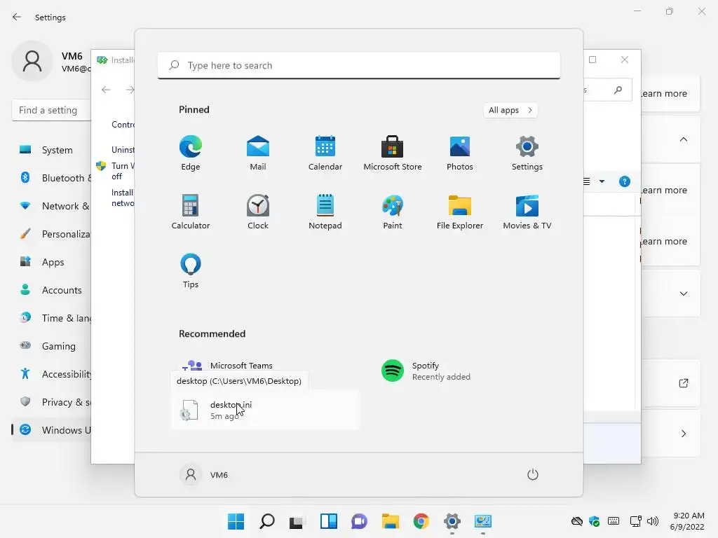Open Chat icon on taskbar
This screenshot has height=538, width=718.
click(x=359, y=521)
